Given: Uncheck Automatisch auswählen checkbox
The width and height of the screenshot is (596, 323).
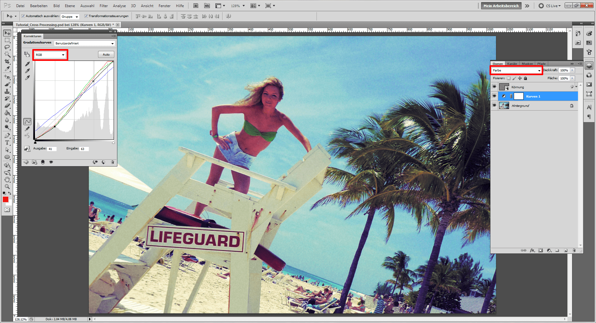Looking at the screenshot, I should 23,16.
